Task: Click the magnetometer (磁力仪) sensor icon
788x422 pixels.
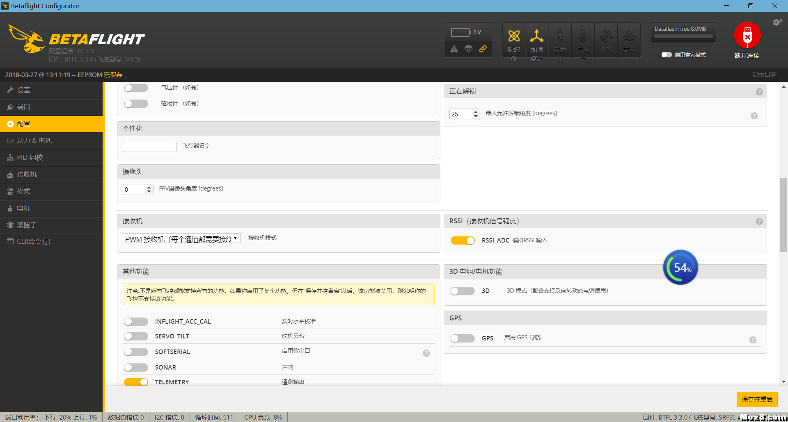Action: click(x=560, y=36)
